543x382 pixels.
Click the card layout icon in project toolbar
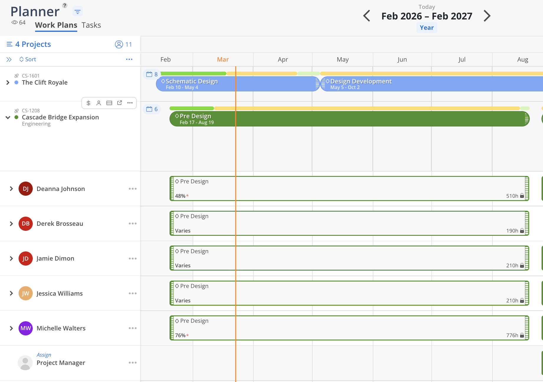(109, 103)
